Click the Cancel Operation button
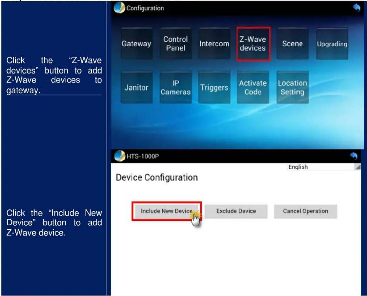This screenshot has width=367, height=296. (305, 211)
